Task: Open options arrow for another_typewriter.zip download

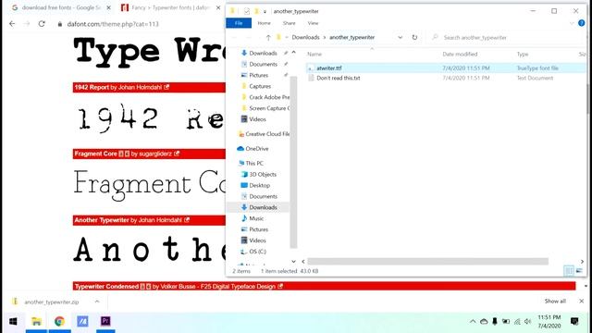Action: [97, 302]
